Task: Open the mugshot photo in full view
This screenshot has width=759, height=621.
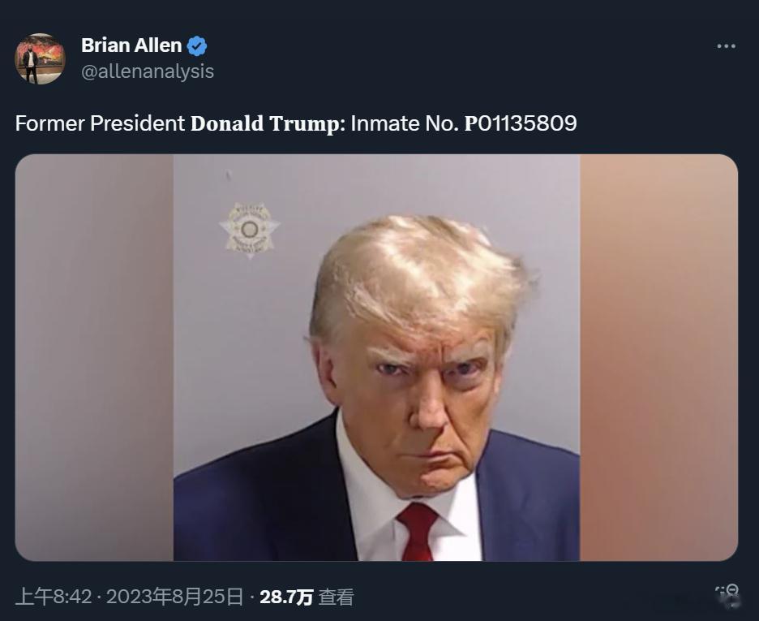Action: click(376, 357)
